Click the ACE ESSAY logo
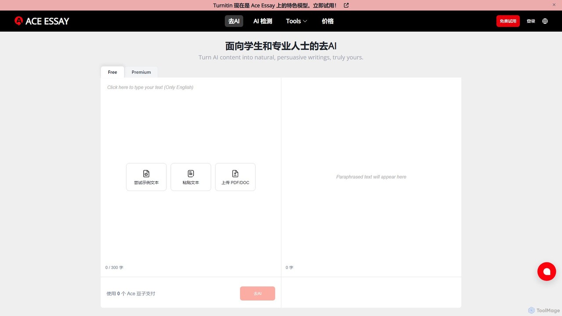Viewport: 562px width, 316px height. click(x=42, y=21)
